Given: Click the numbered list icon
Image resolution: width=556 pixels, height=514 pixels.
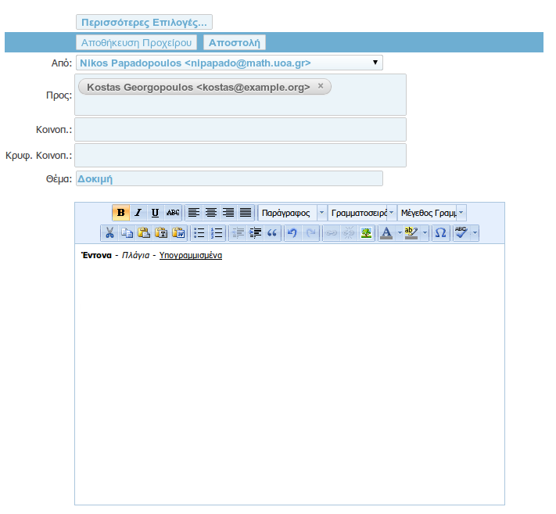Looking at the screenshot, I should click(x=217, y=233).
